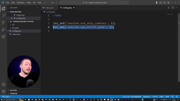Go forward using the right arrow
180x101 pixels.
[57, 3]
